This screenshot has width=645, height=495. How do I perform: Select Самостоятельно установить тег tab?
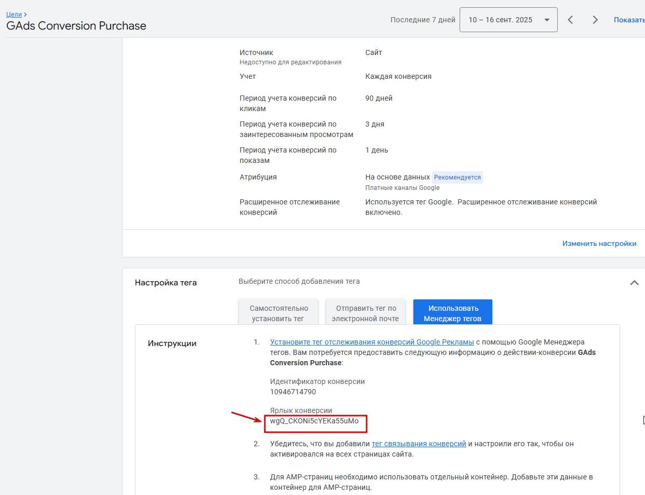tap(278, 313)
